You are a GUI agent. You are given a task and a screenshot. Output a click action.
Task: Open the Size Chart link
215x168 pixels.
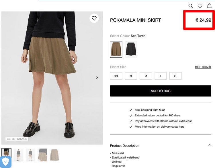(203, 67)
